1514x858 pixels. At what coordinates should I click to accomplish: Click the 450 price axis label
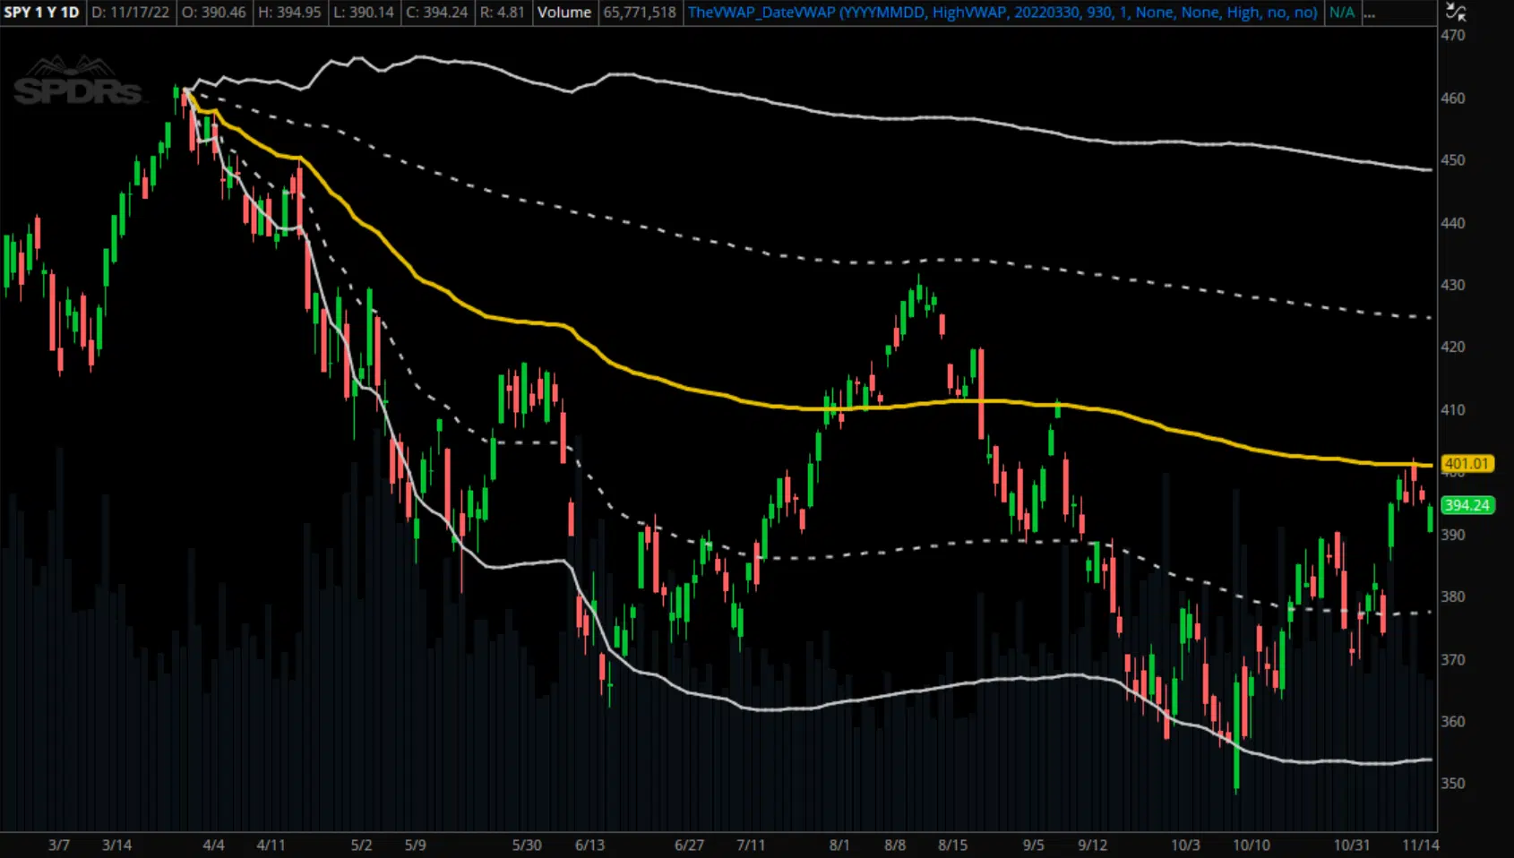tap(1453, 160)
